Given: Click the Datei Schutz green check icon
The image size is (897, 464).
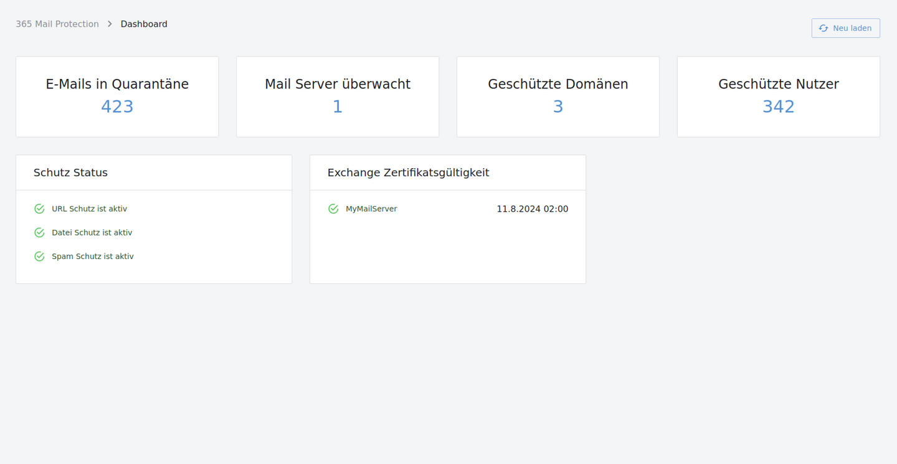Looking at the screenshot, I should point(39,232).
